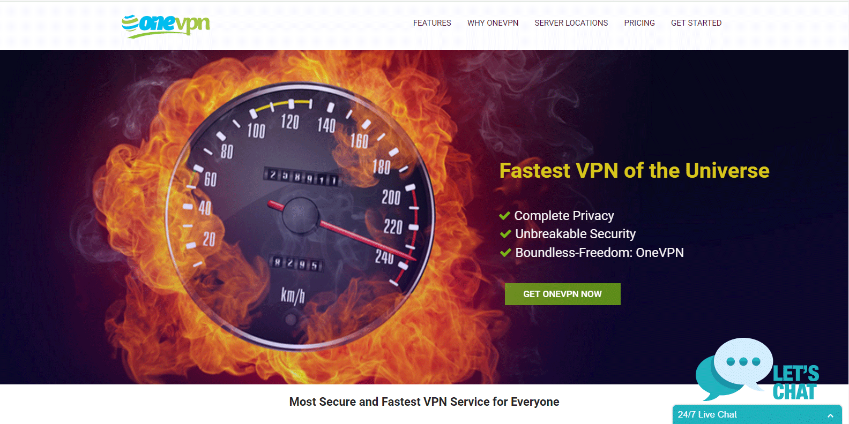Click the Fastest VPN of the Universe heading
The width and height of the screenshot is (849, 424).
pyautogui.click(x=634, y=170)
